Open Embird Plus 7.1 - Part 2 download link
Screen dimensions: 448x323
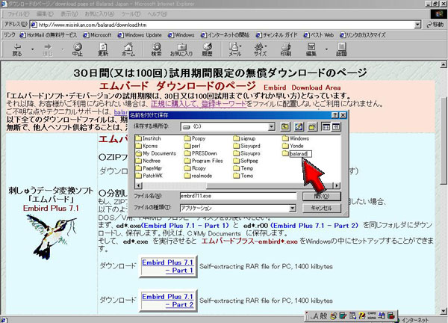tap(168, 301)
